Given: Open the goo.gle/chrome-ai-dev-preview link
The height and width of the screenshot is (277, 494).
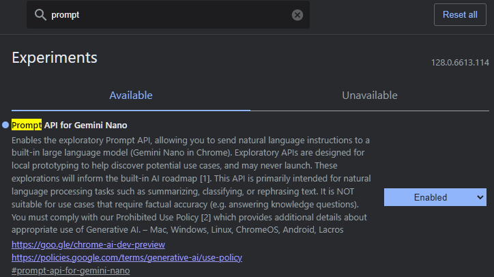Looking at the screenshot, I should click(x=88, y=244).
